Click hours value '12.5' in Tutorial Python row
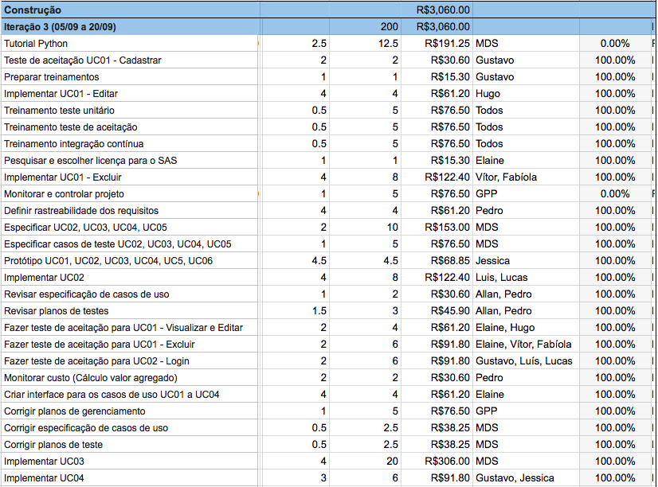 pos(365,44)
